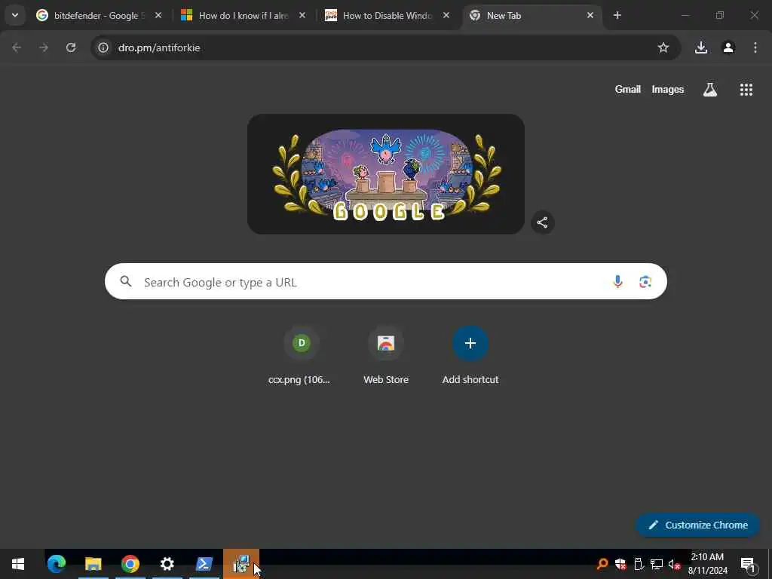Open the tab search dropdown arrow
This screenshot has height=579, width=772.
[x=15, y=15]
